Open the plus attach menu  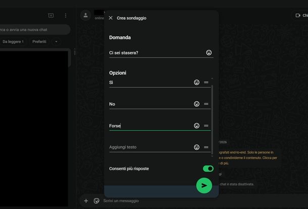click(86, 201)
